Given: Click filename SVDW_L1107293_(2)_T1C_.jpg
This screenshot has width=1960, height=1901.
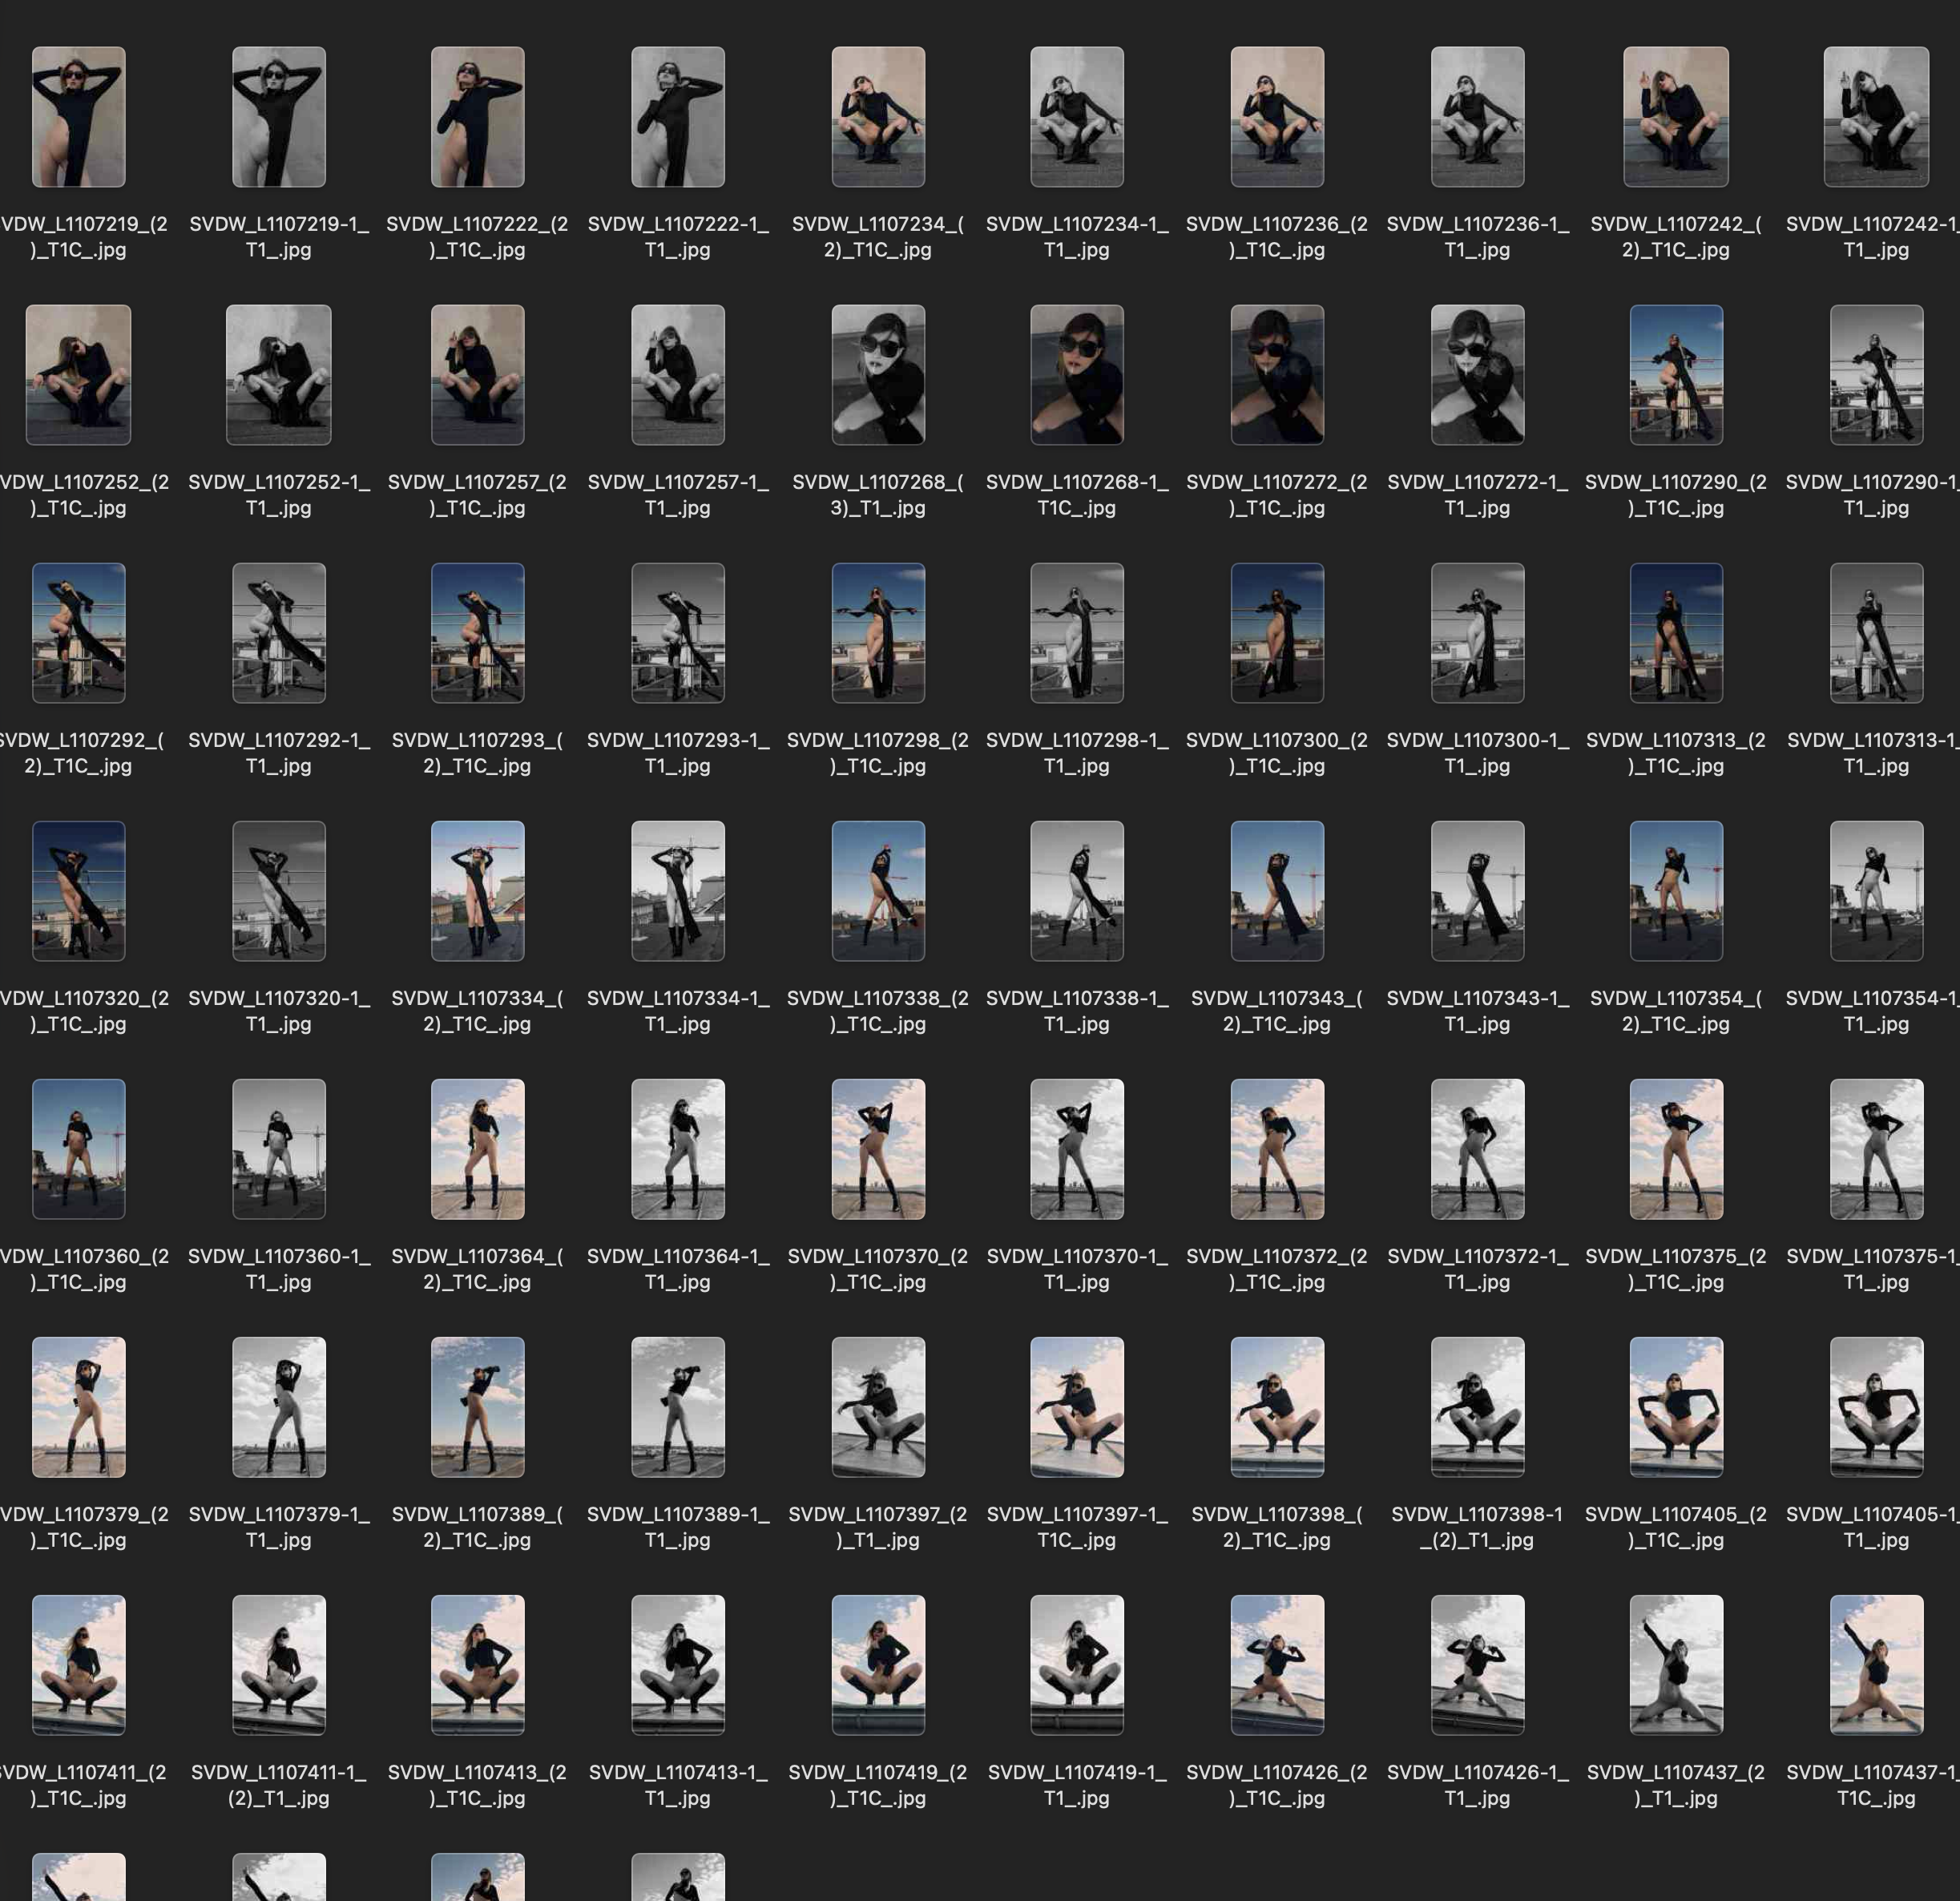Looking at the screenshot, I should (477, 753).
